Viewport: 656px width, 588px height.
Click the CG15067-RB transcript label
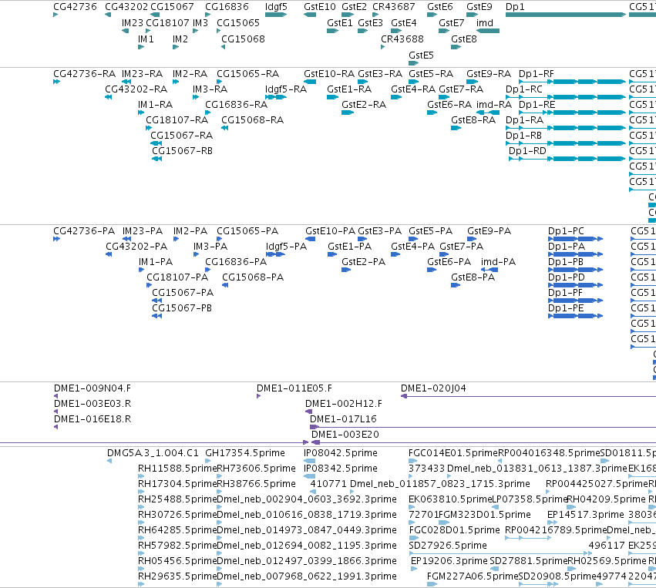coord(182,150)
